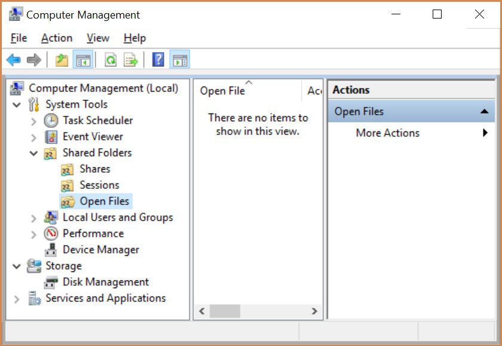Expand Services and Applications node
Viewport: 502px width, 346px height.
(16, 299)
